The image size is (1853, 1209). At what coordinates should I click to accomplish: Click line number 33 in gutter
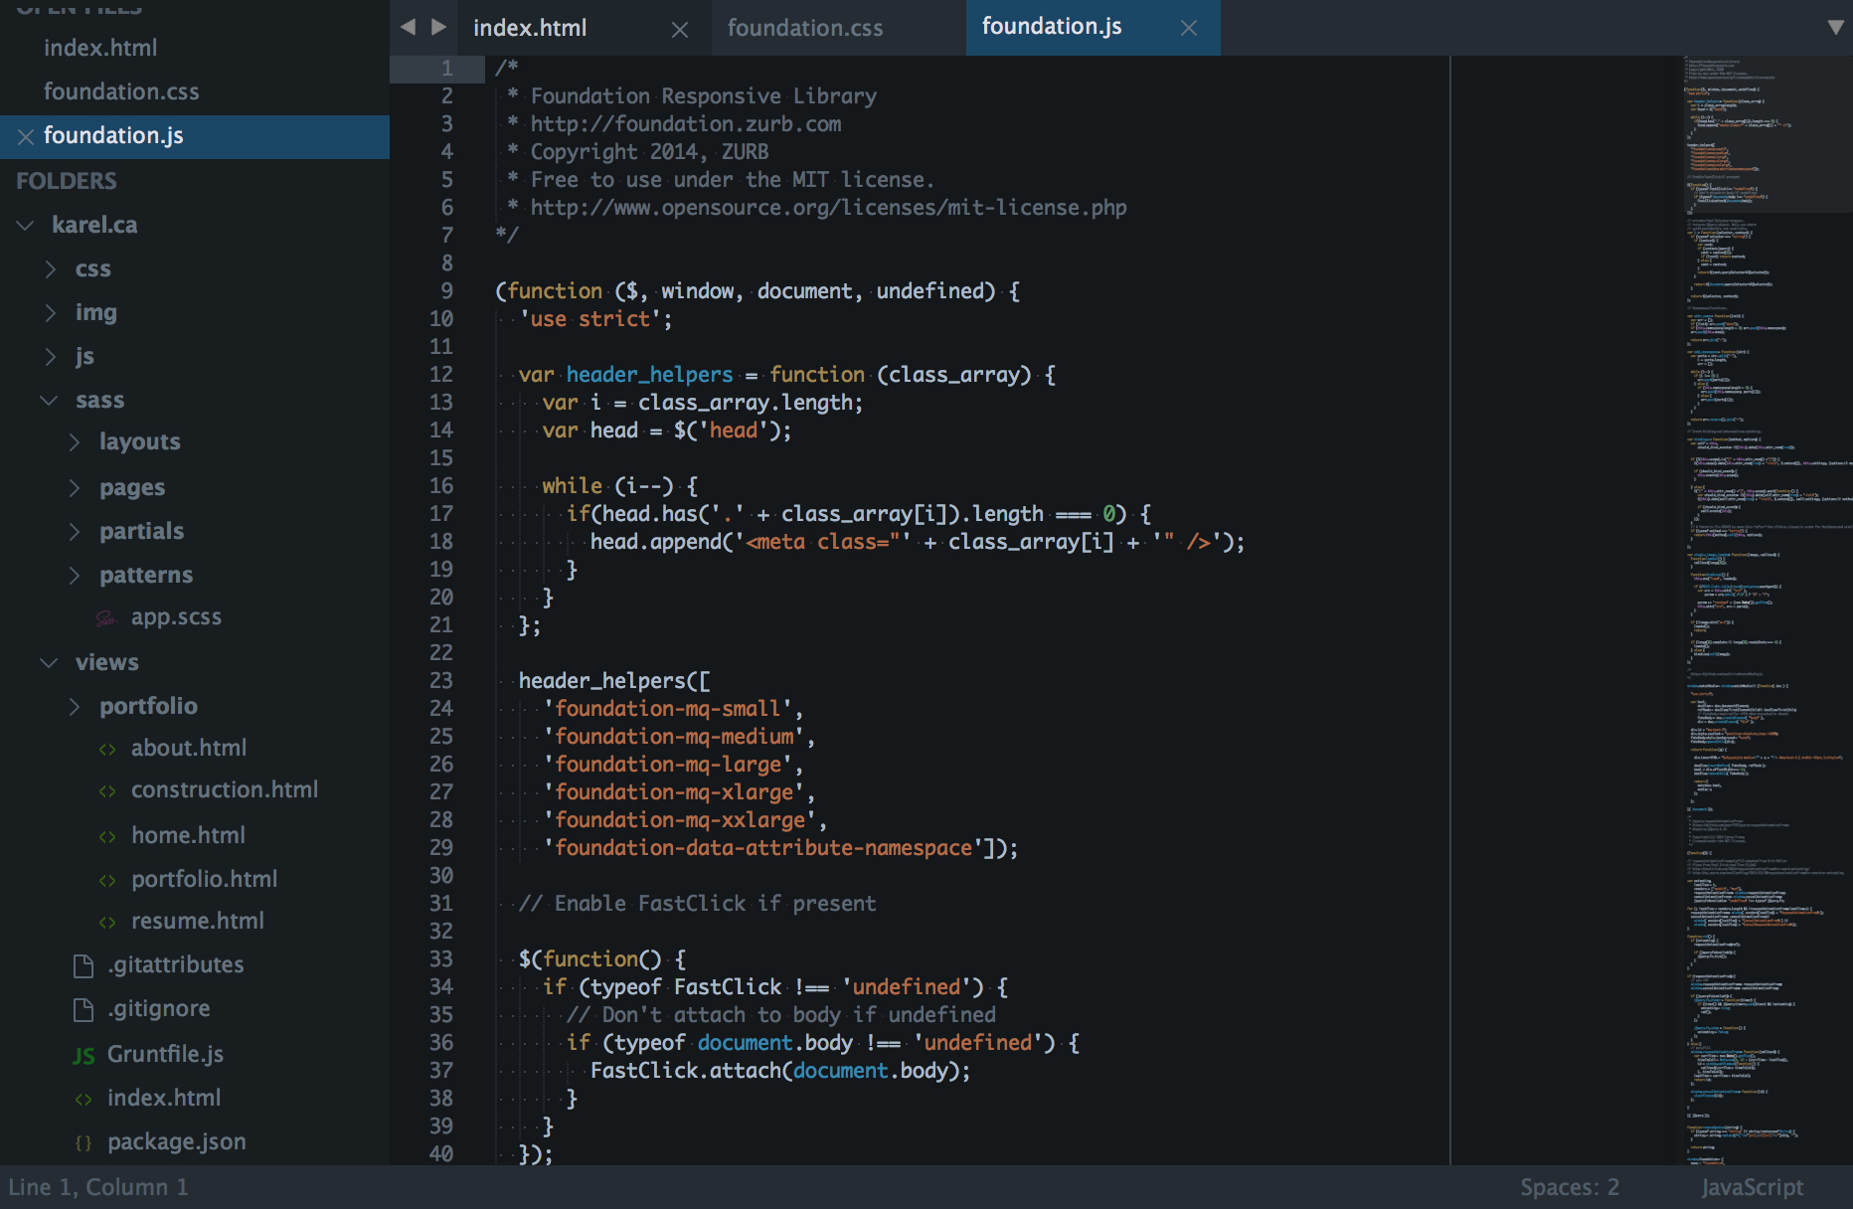440,958
